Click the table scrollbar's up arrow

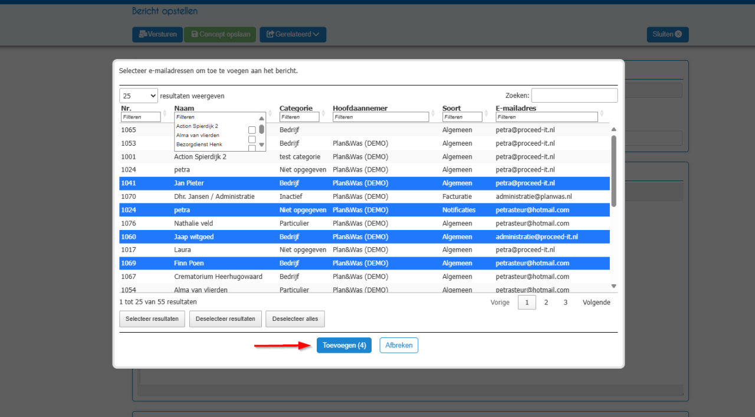613,129
